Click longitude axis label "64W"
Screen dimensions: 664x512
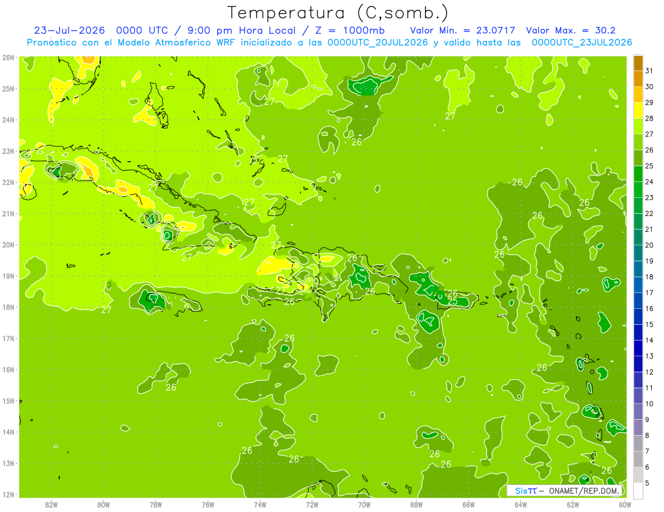pyautogui.click(x=521, y=504)
